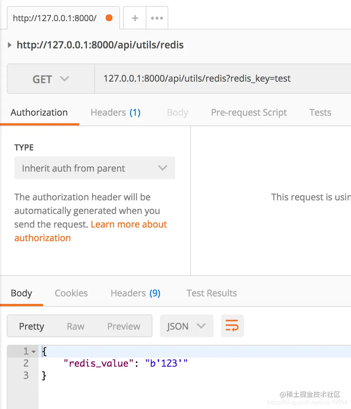
Task: Toggle line wrap in the response body
Action: pos(232,326)
